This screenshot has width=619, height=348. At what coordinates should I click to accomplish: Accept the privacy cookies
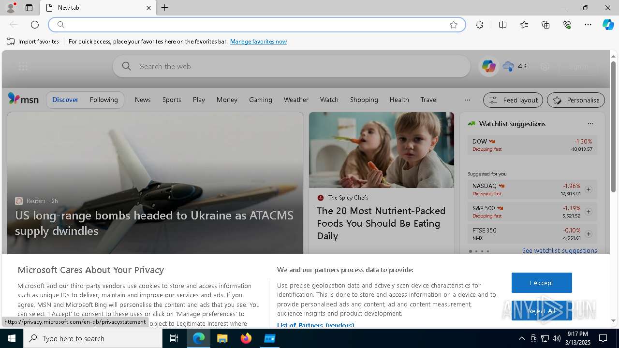pyautogui.click(x=542, y=283)
